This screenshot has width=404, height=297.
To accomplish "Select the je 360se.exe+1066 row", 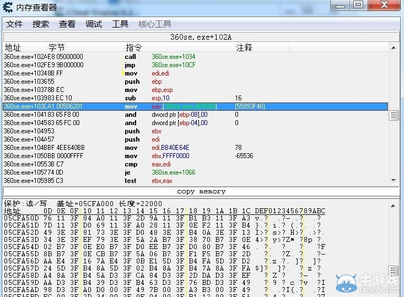I will click(x=195, y=172).
